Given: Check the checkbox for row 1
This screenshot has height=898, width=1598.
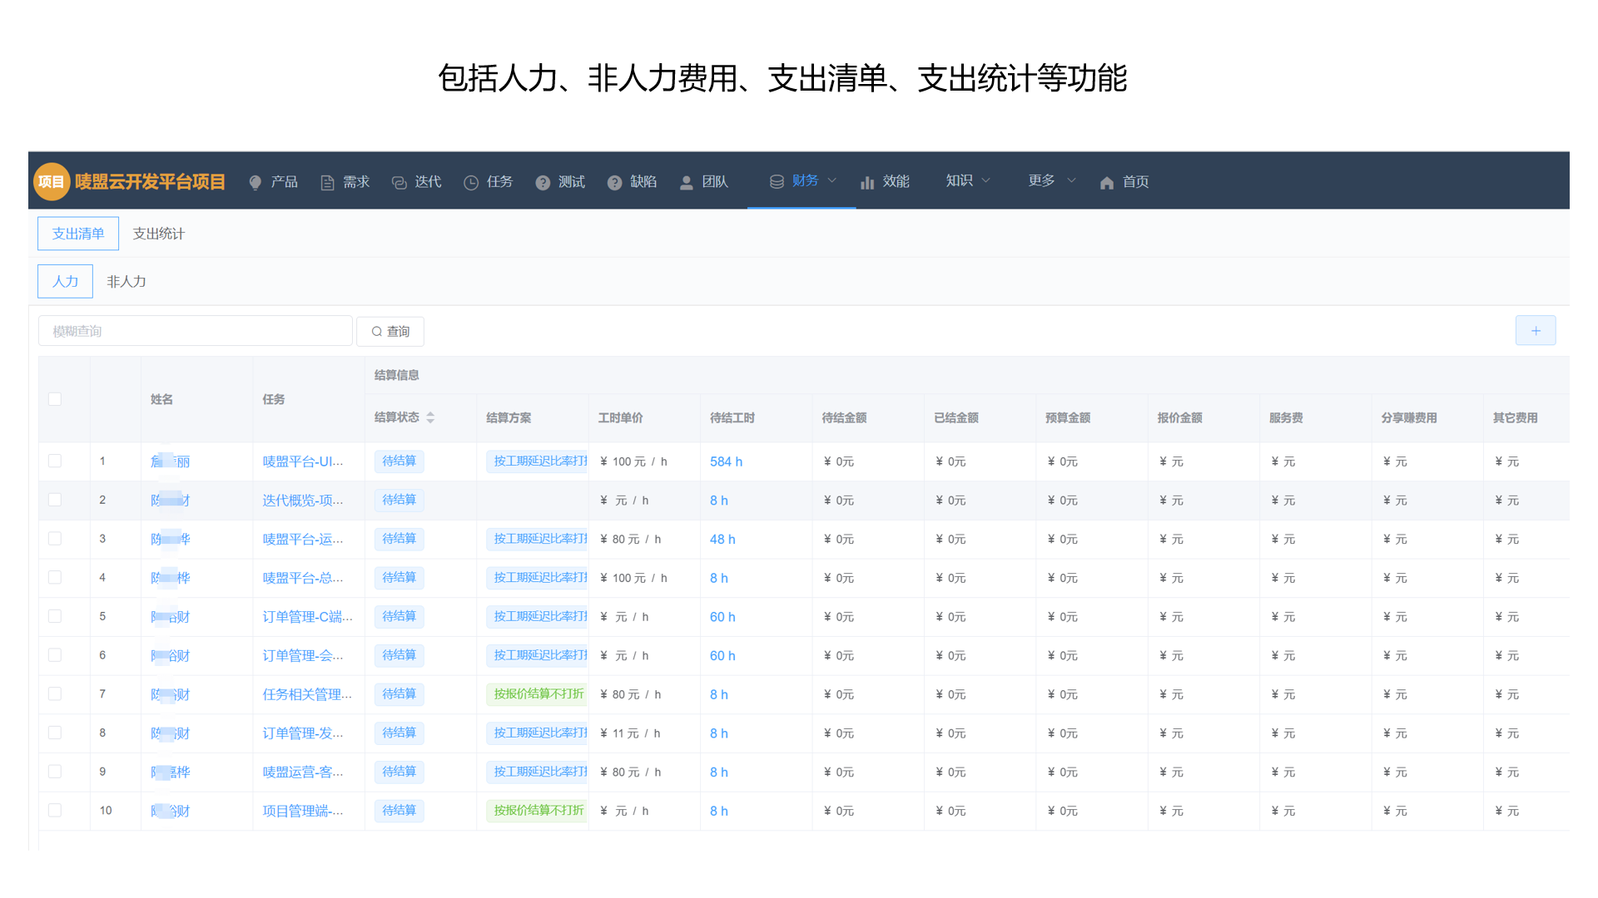Looking at the screenshot, I should 55,461.
